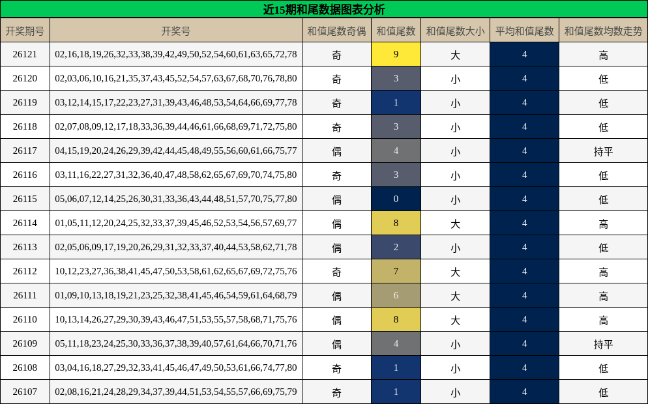Click the navy tail-number cell 0 for 26115
This screenshot has width=648, height=404.
pyautogui.click(x=396, y=199)
